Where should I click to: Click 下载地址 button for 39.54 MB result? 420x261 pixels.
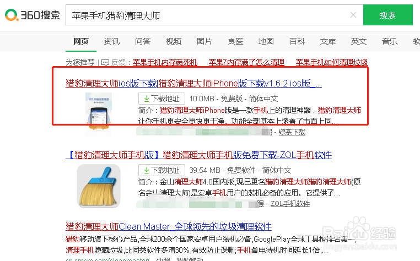161,170
